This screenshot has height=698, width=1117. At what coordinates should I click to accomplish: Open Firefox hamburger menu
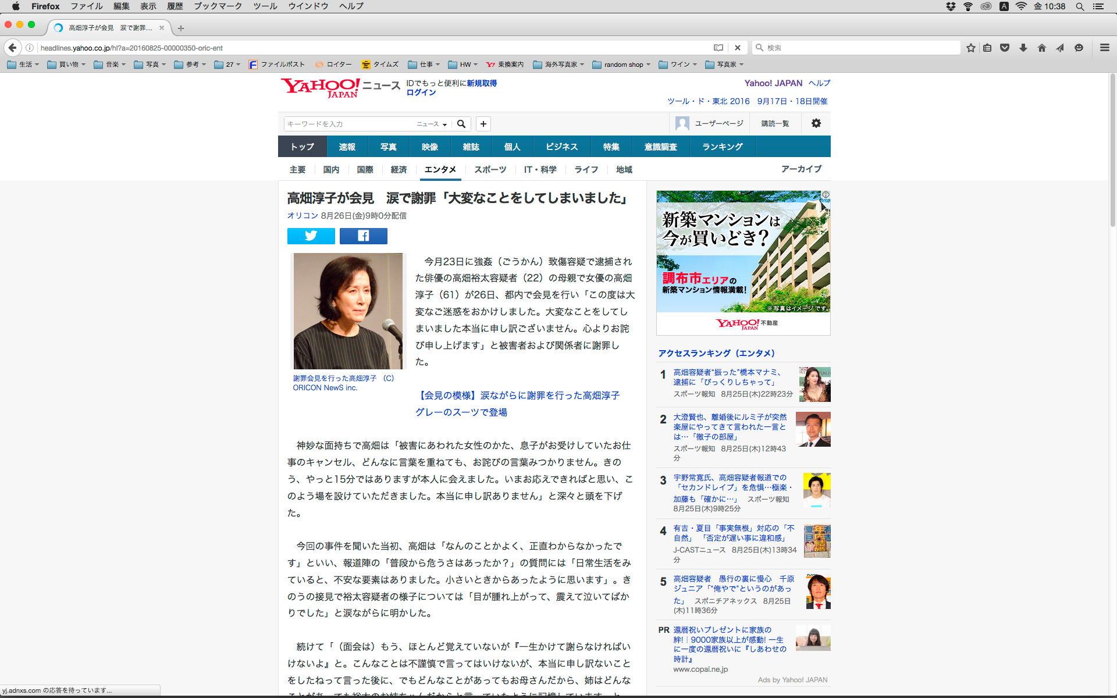pos(1104,48)
